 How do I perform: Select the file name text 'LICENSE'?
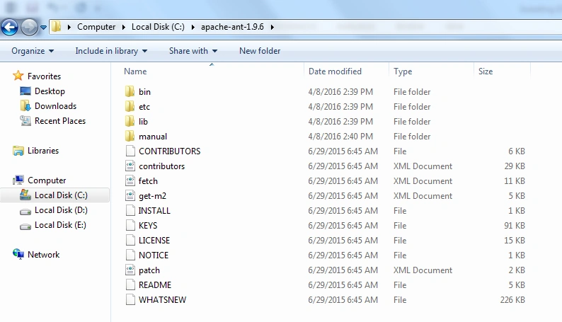(154, 241)
